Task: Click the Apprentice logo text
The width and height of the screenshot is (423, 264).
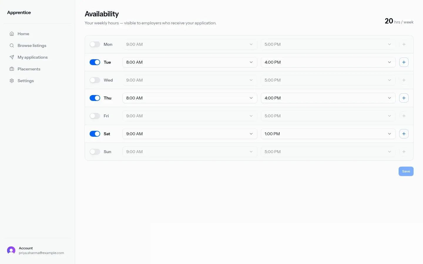Action: [x=19, y=13]
